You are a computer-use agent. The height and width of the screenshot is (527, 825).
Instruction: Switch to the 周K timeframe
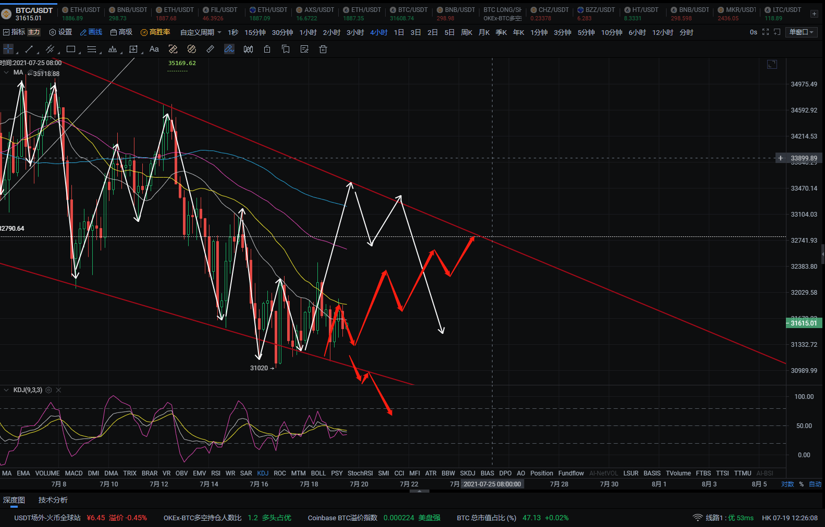(467, 32)
